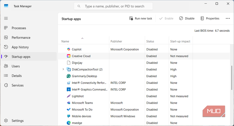Open the Services page
Image resolution: width=234 pixels, height=126 pixels.
pos(18,85)
